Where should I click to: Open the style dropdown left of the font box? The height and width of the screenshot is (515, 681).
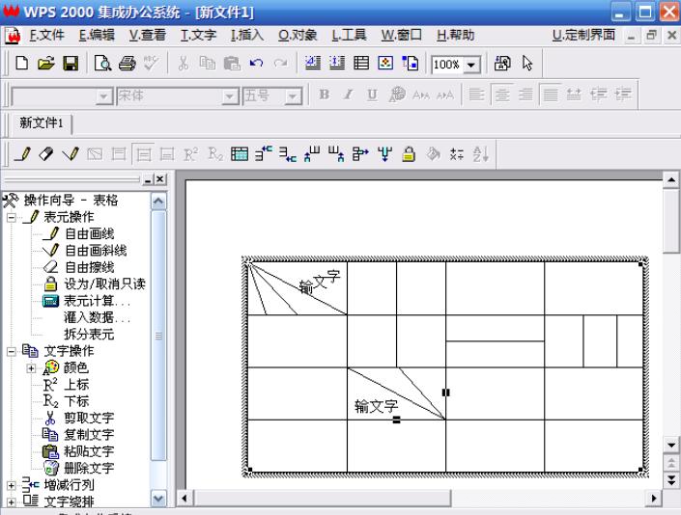(103, 96)
